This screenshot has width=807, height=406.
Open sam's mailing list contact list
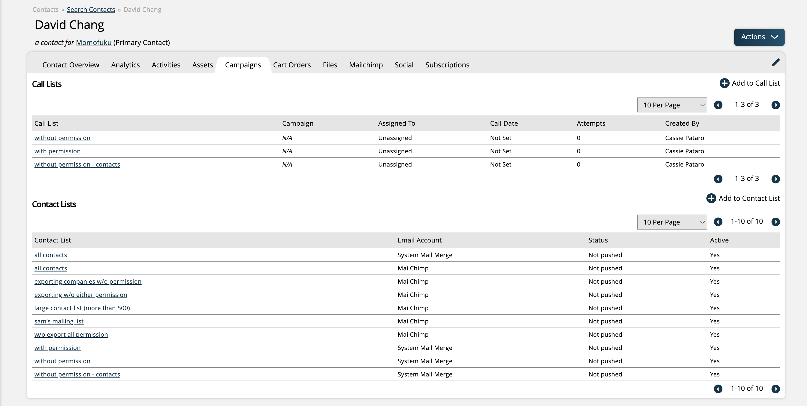pyautogui.click(x=59, y=321)
